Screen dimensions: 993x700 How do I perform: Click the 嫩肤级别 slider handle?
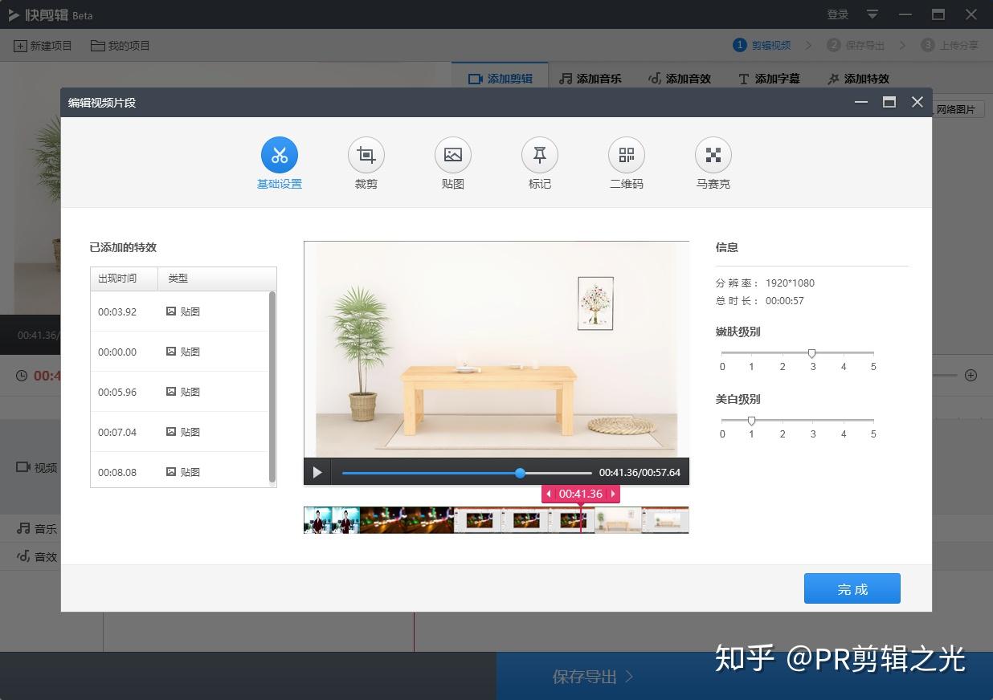tap(811, 353)
